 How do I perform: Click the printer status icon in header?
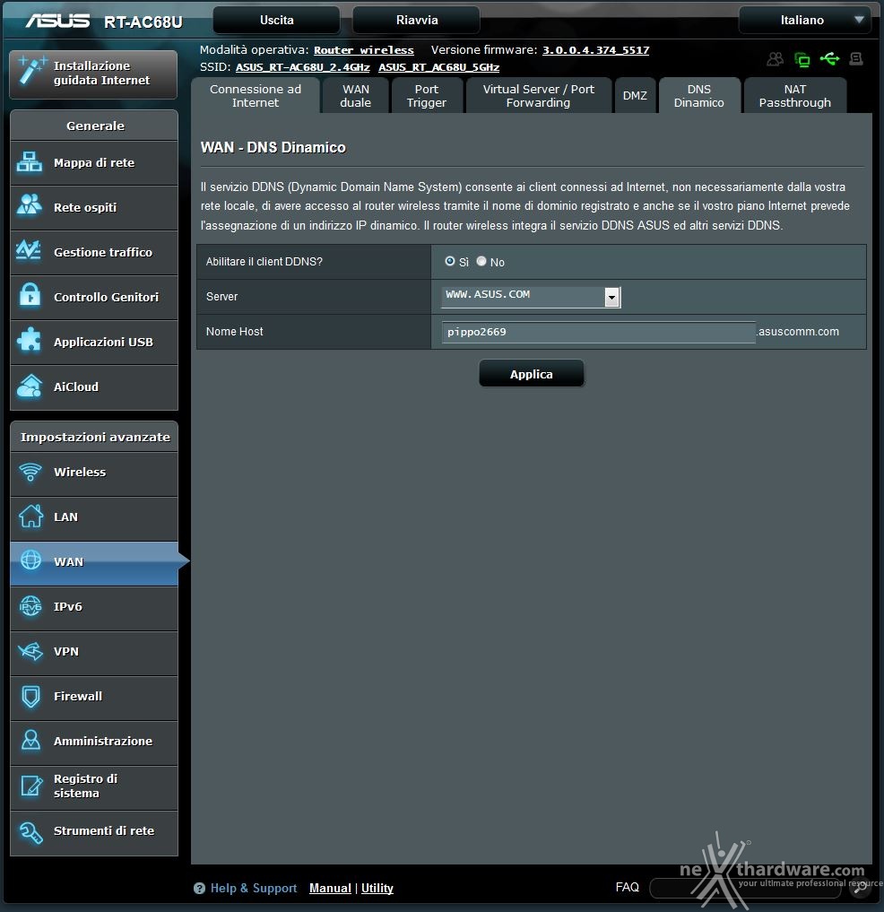pyautogui.click(x=856, y=59)
